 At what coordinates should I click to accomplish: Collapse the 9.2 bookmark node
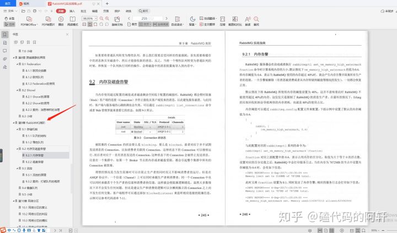pos(17,149)
